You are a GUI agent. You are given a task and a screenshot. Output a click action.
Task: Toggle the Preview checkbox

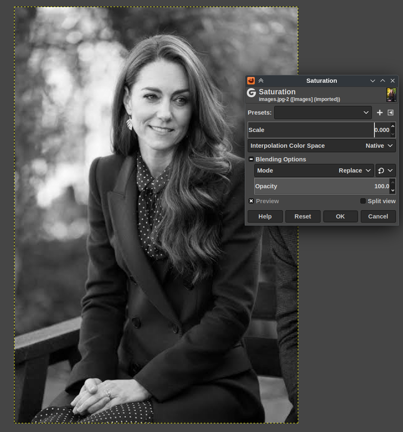pyautogui.click(x=251, y=201)
